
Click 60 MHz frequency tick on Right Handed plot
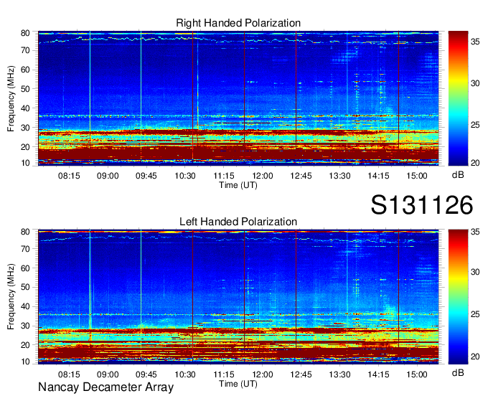pyautogui.click(x=25, y=70)
